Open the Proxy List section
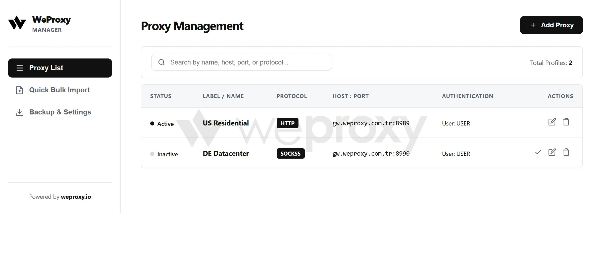The height and width of the screenshot is (261, 603). [x=60, y=68]
